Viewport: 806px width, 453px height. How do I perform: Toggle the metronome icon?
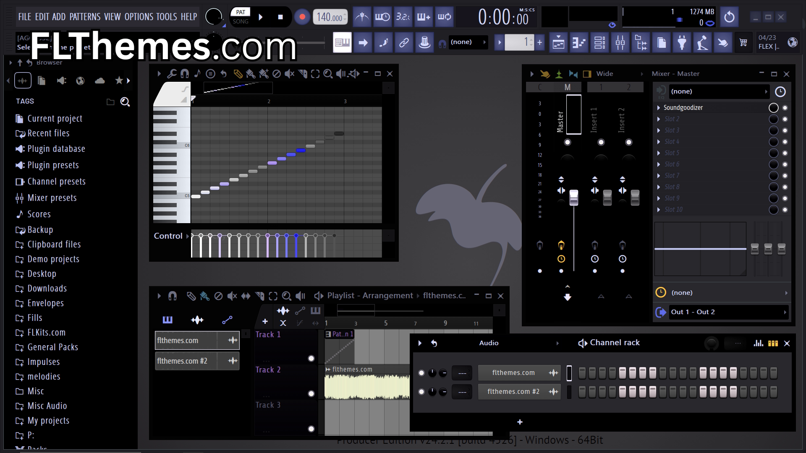click(362, 17)
